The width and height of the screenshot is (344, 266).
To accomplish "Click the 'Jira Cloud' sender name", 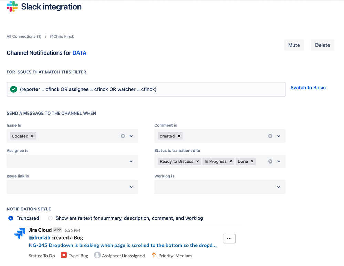I will 40,230.
